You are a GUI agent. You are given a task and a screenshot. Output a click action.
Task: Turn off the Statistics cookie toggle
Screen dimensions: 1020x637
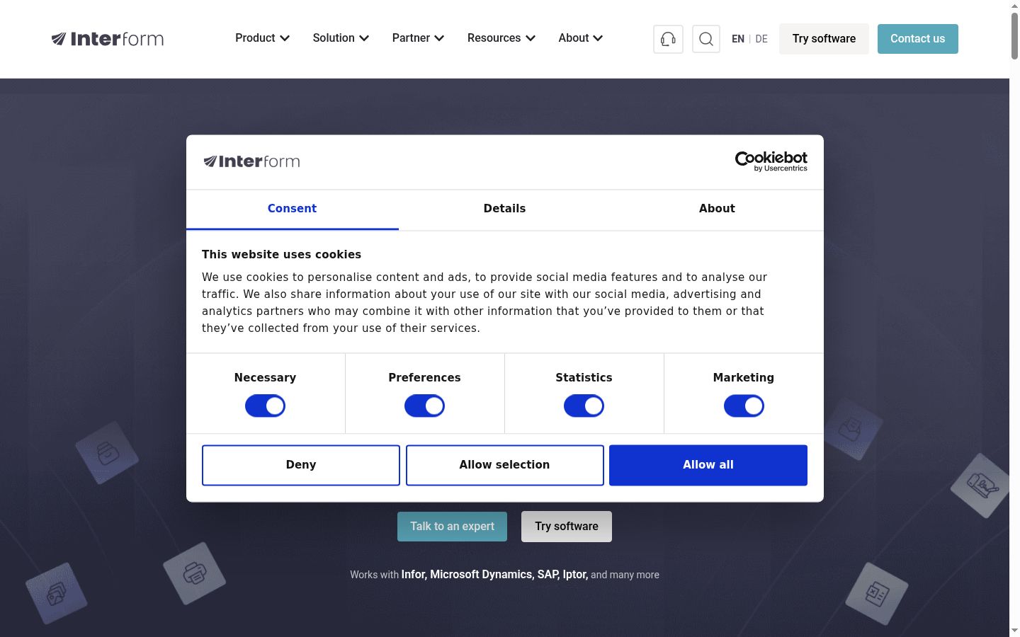click(584, 406)
